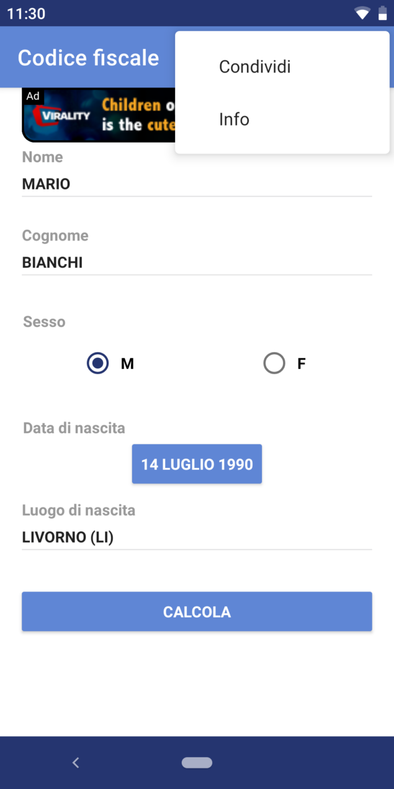The height and width of the screenshot is (789, 394).
Task: Tap the Ad label on the banner
Action: [34, 96]
